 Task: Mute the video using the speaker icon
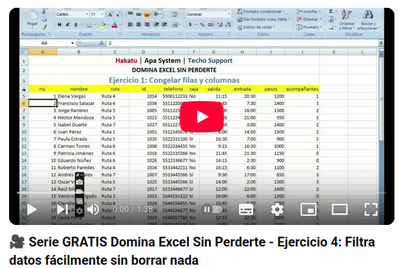click(93, 209)
